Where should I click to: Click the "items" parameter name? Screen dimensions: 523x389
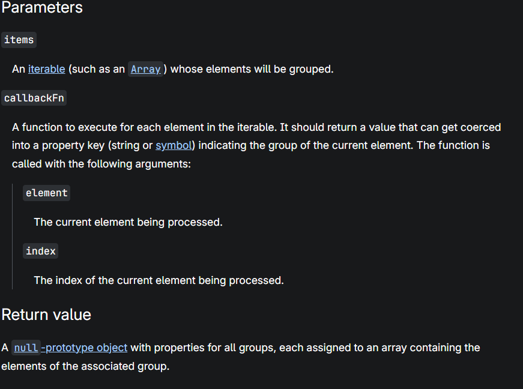(x=19, y=40)
